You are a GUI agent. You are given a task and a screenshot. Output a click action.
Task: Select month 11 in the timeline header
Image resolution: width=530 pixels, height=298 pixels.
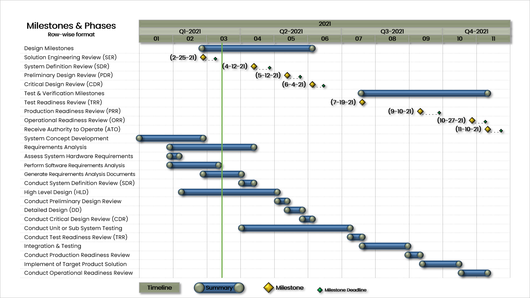coord(494,39)
